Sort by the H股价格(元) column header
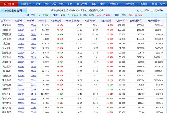This screenshot has height=113, width=169. coord(91,21)
